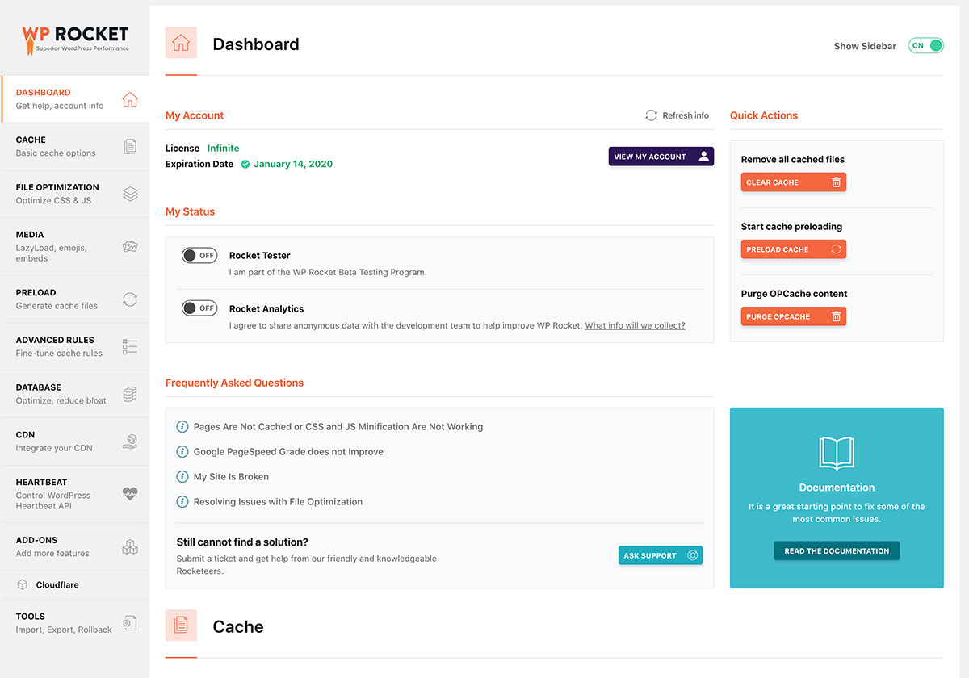This screenshot has height=678, width=969.
Task: Click the CDN globe-hand icon in sidebar
Action: (x=130, y=442)
